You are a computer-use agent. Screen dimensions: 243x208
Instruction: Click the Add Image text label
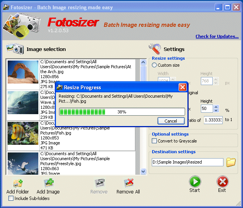tap(48, 192)
